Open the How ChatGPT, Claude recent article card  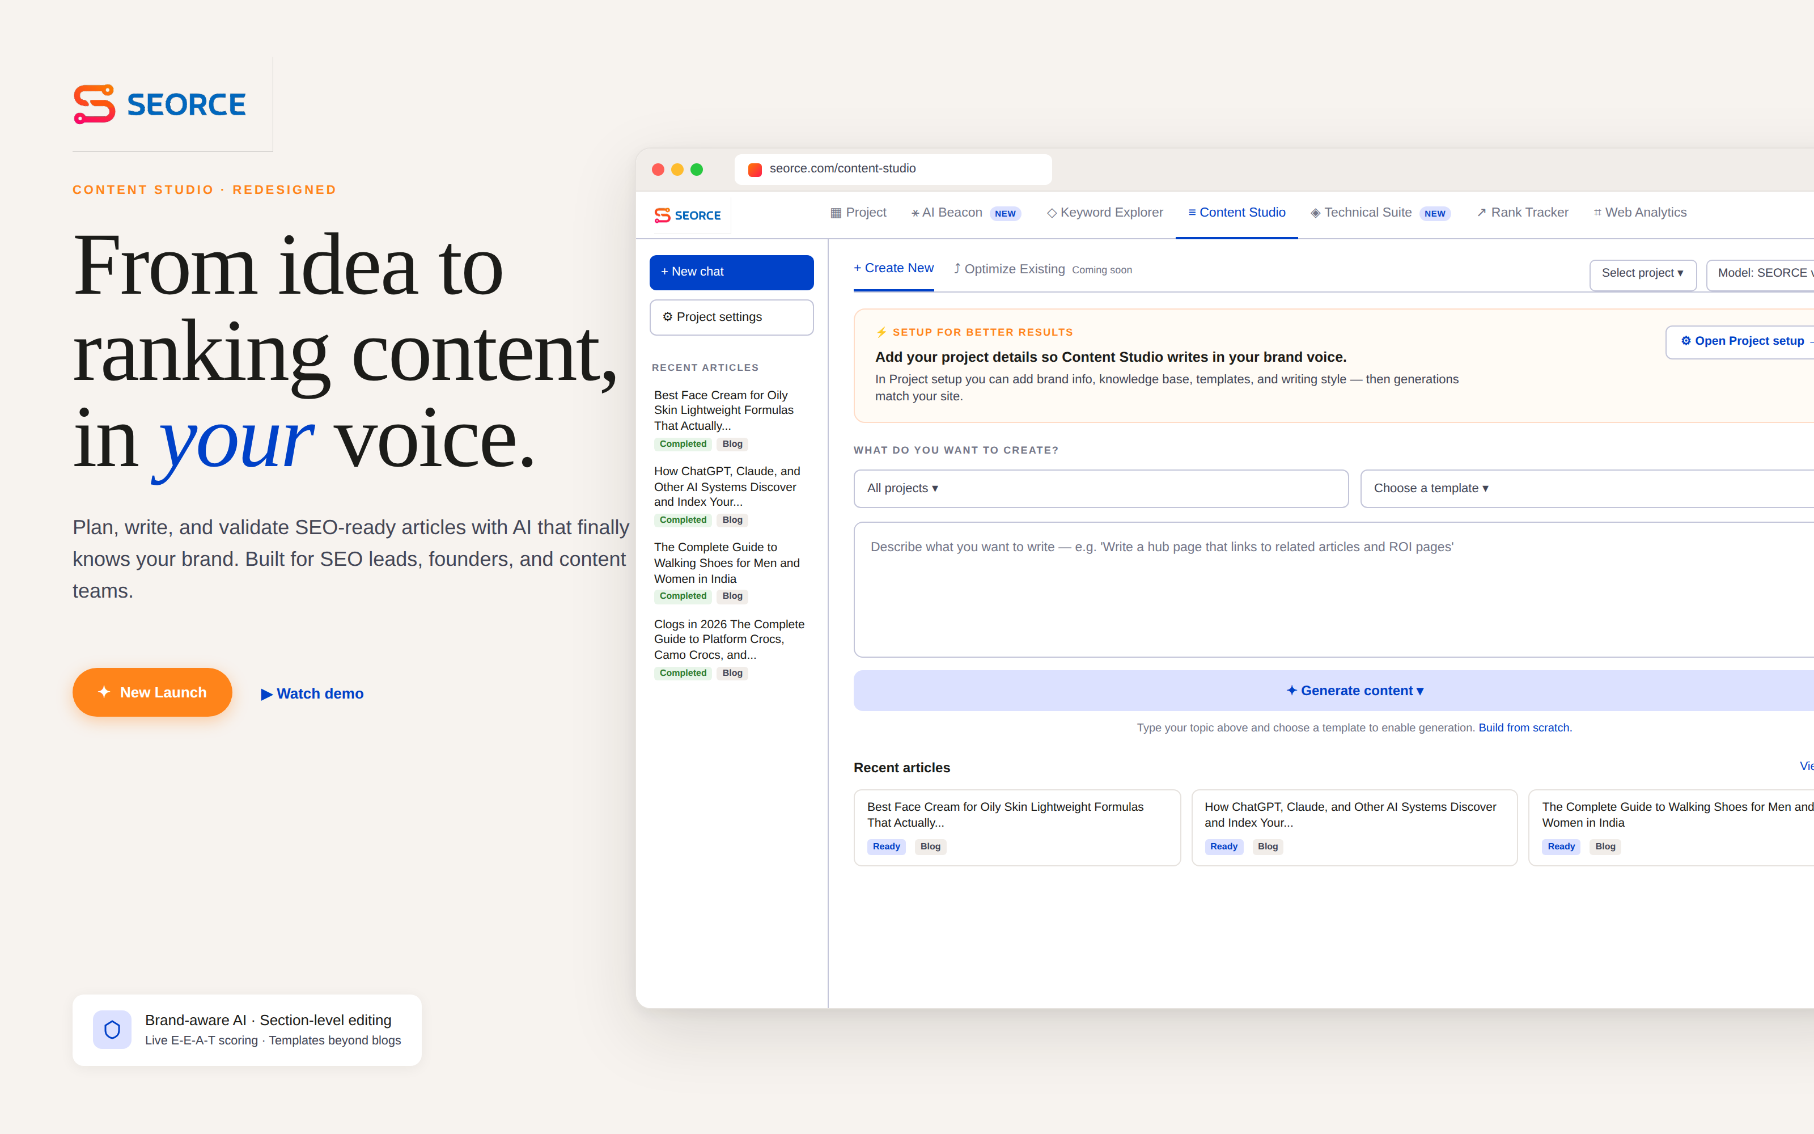[1354, 827]
